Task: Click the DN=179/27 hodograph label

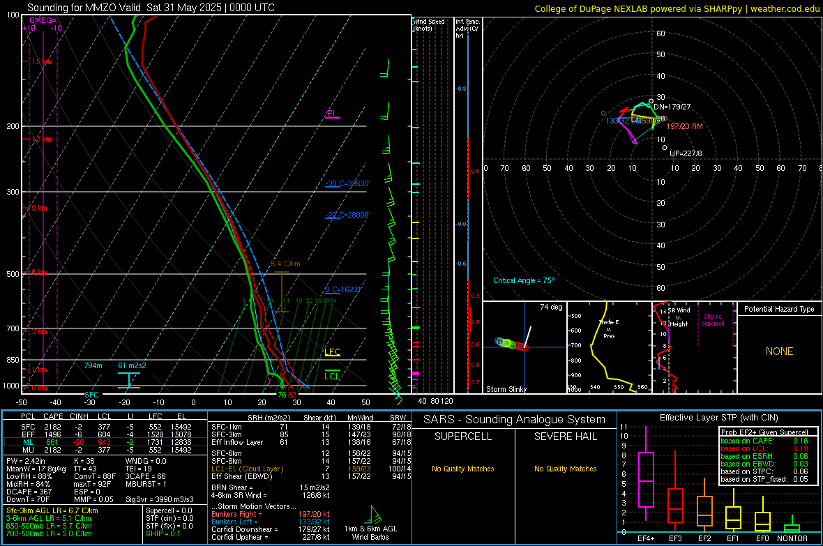Action: coord(672,107)
